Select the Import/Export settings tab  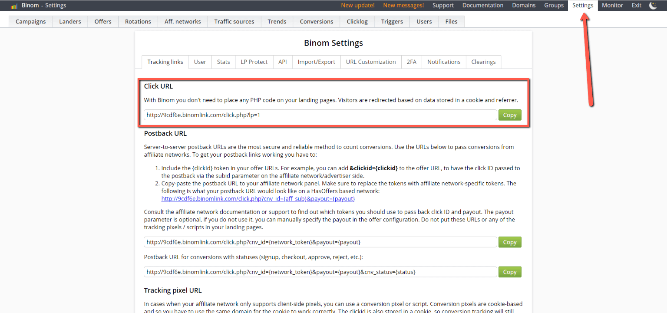[x=317, y=62]
